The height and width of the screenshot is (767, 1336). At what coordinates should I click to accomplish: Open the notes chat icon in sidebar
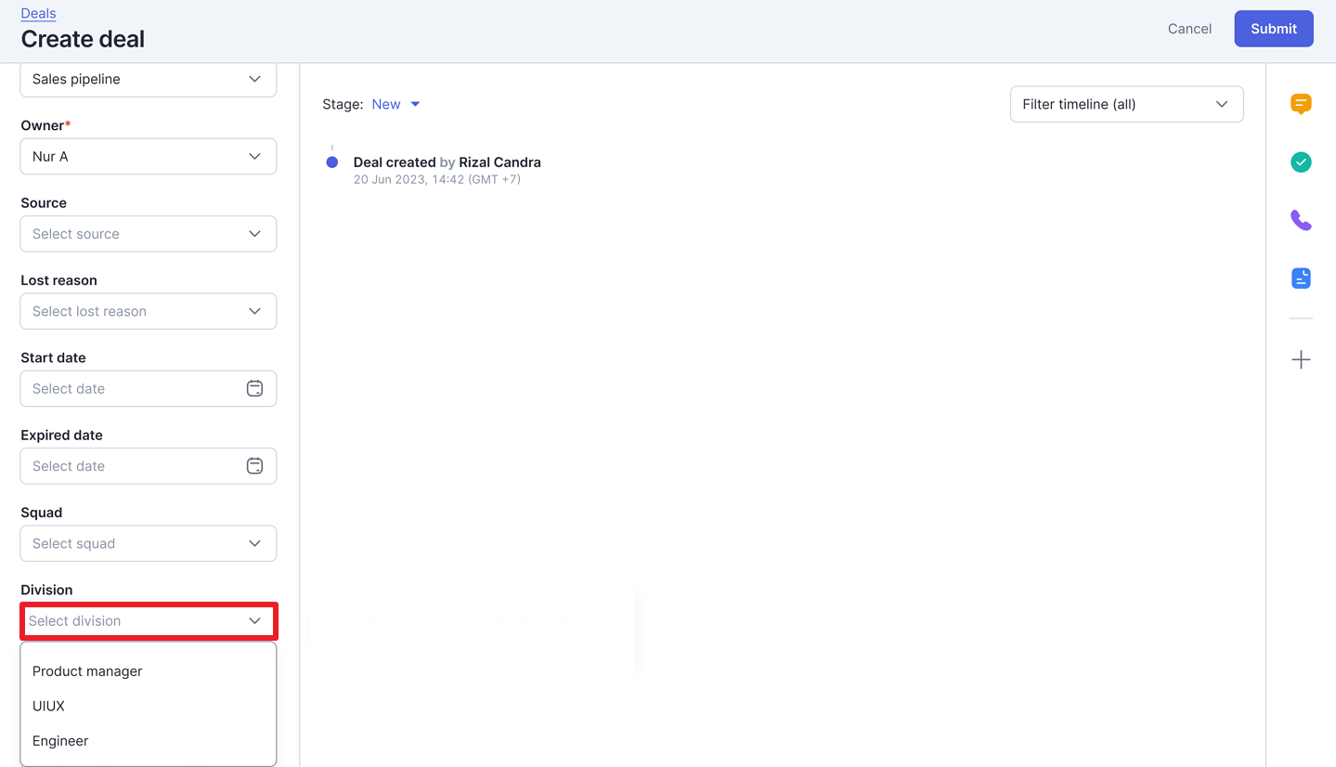[1301, 104]
